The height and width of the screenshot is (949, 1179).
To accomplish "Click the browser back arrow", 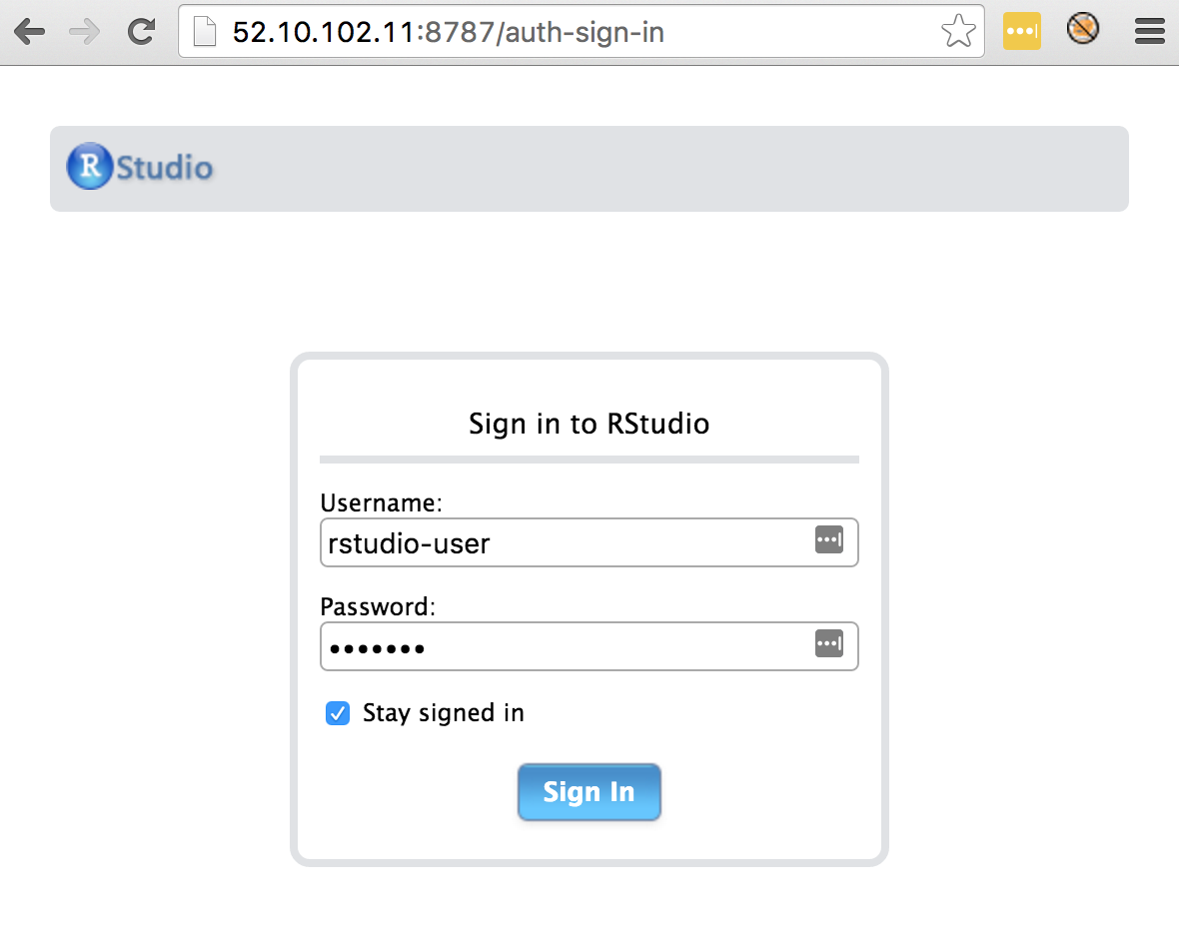I will click(30, 32).
